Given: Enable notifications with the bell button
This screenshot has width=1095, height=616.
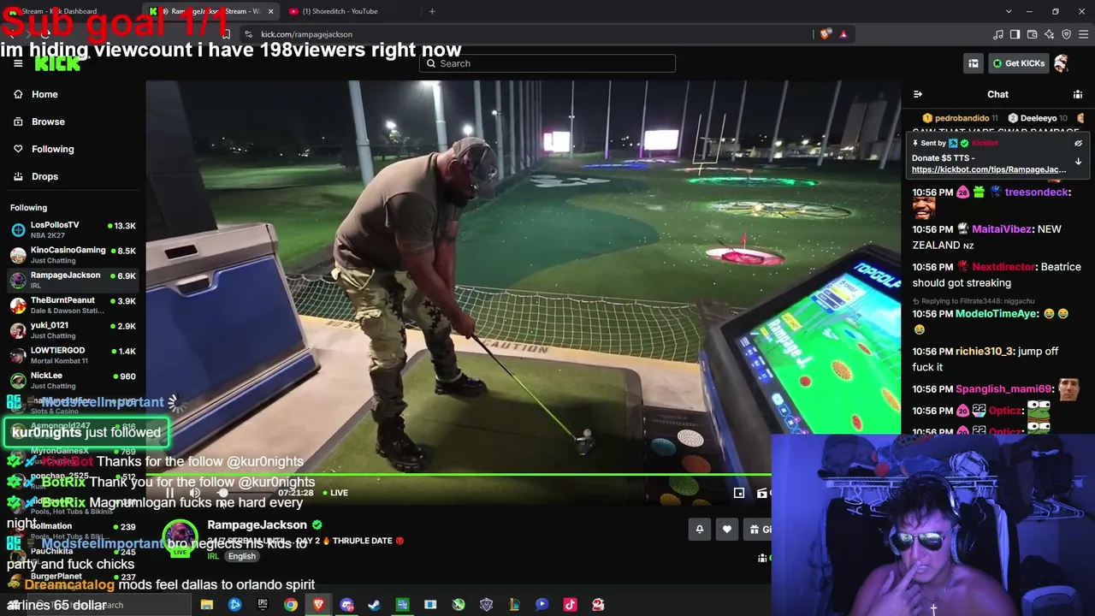Looking at the screenshot, I should [699, 530].
